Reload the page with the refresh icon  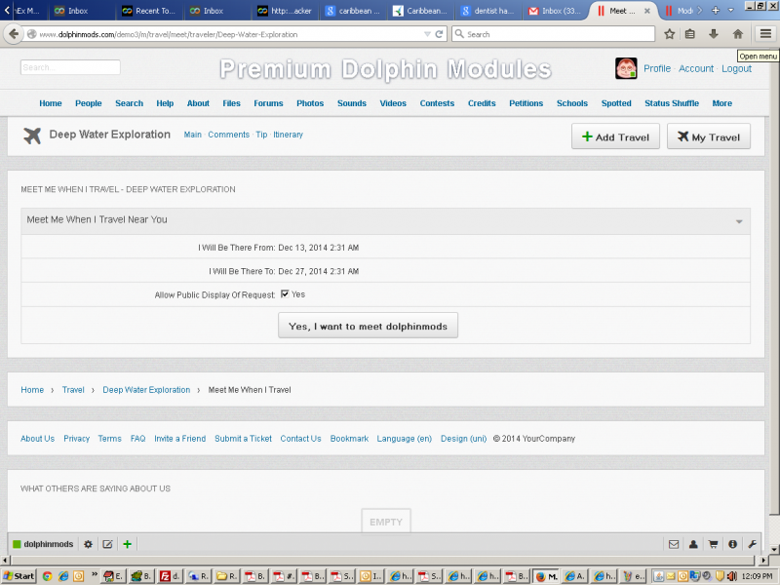(439, 34)
